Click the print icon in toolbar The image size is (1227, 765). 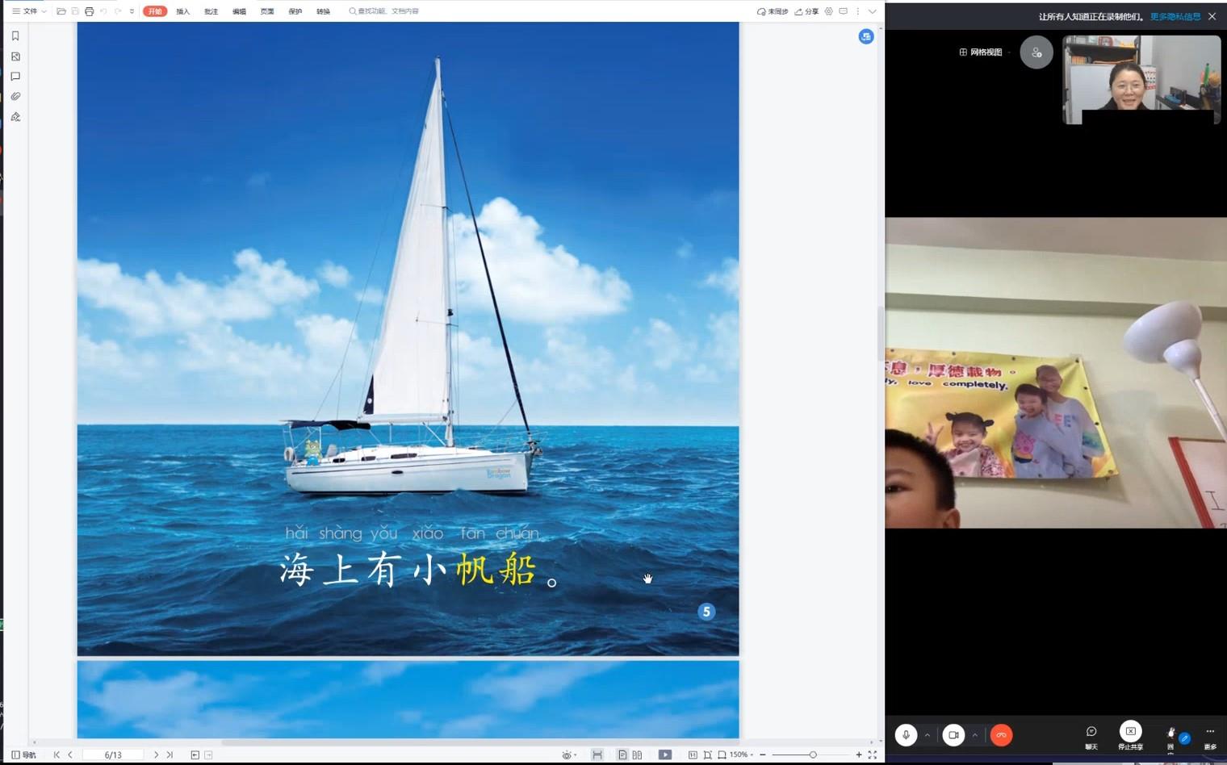(89, 11)
